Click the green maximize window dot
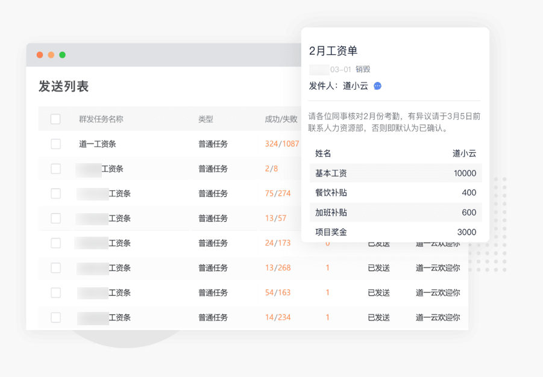 tap(62, 55)
